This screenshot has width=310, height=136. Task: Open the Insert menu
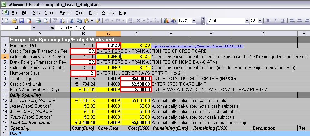coord(50,13)
